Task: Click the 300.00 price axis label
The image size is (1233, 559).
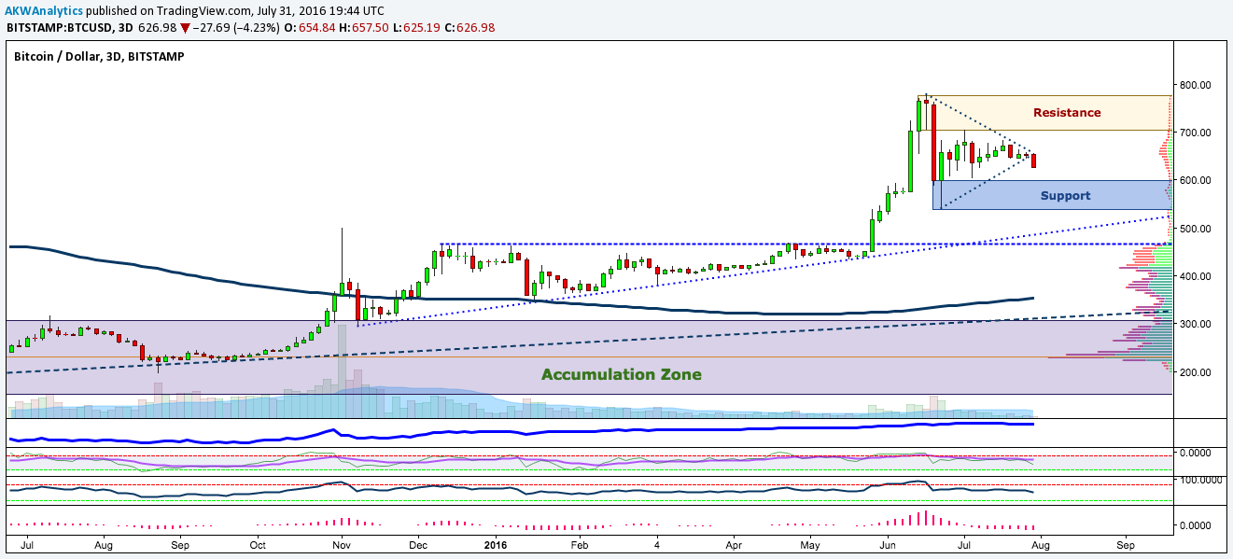Action: tap(1194, 324)
